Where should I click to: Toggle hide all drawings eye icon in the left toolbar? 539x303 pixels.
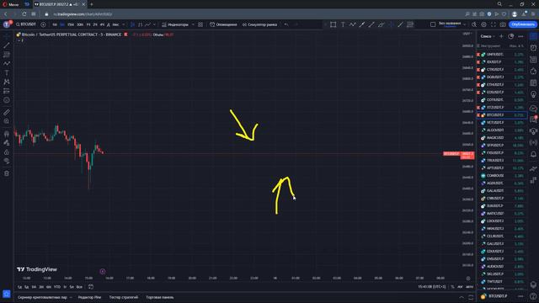pos(7,161)
